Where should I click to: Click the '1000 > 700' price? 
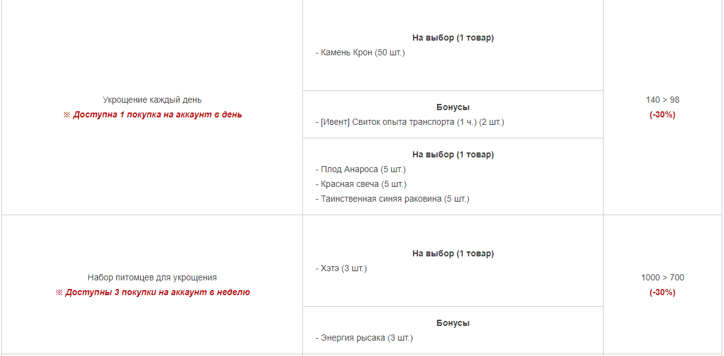(x=663, y=277)
